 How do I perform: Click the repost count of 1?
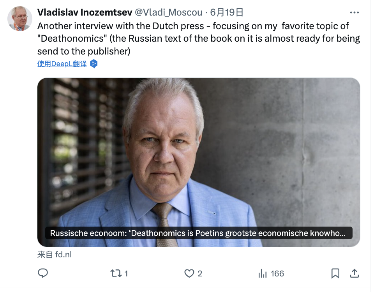pos(126,274)
